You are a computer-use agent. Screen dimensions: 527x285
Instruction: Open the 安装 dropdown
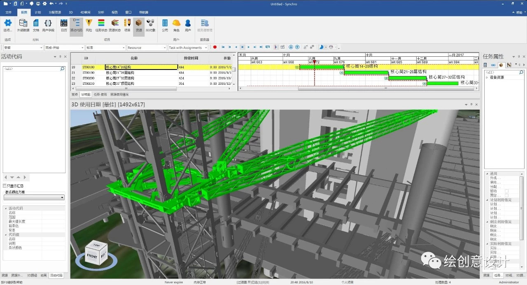(x=23, y=48)
